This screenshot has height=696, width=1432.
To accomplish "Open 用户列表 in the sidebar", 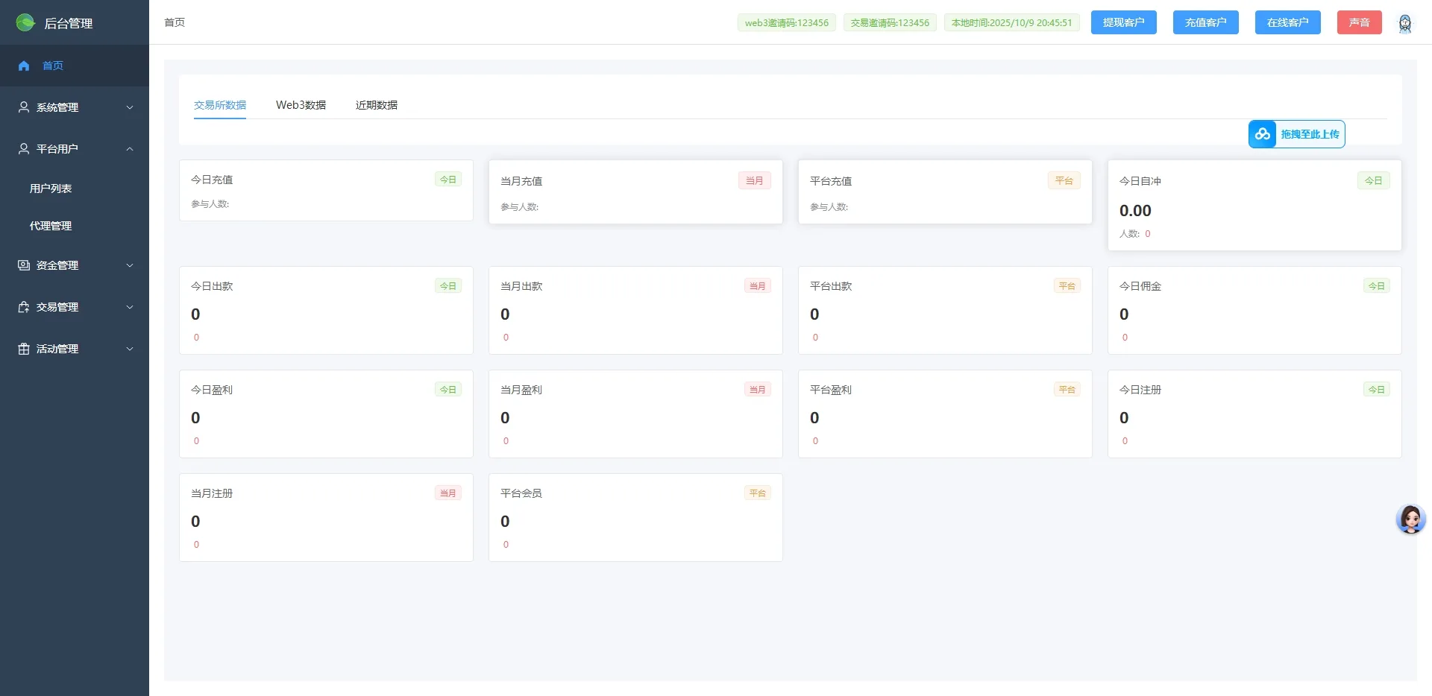I will [51, 189].
